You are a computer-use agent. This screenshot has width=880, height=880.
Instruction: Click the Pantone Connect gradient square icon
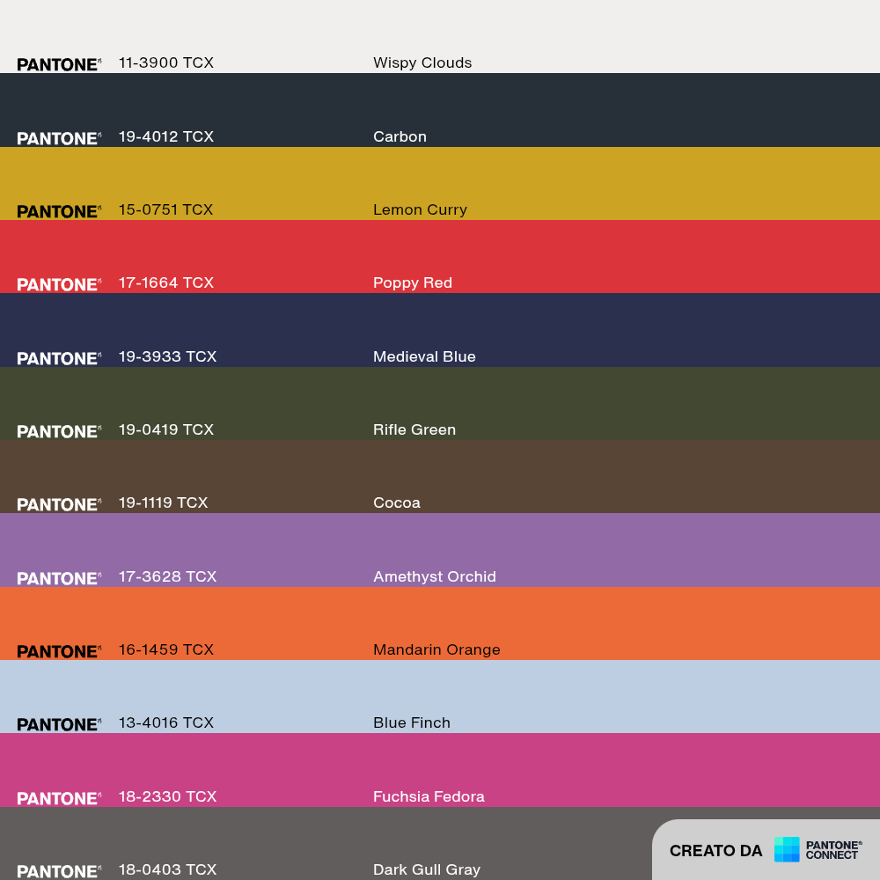(786, 849)
